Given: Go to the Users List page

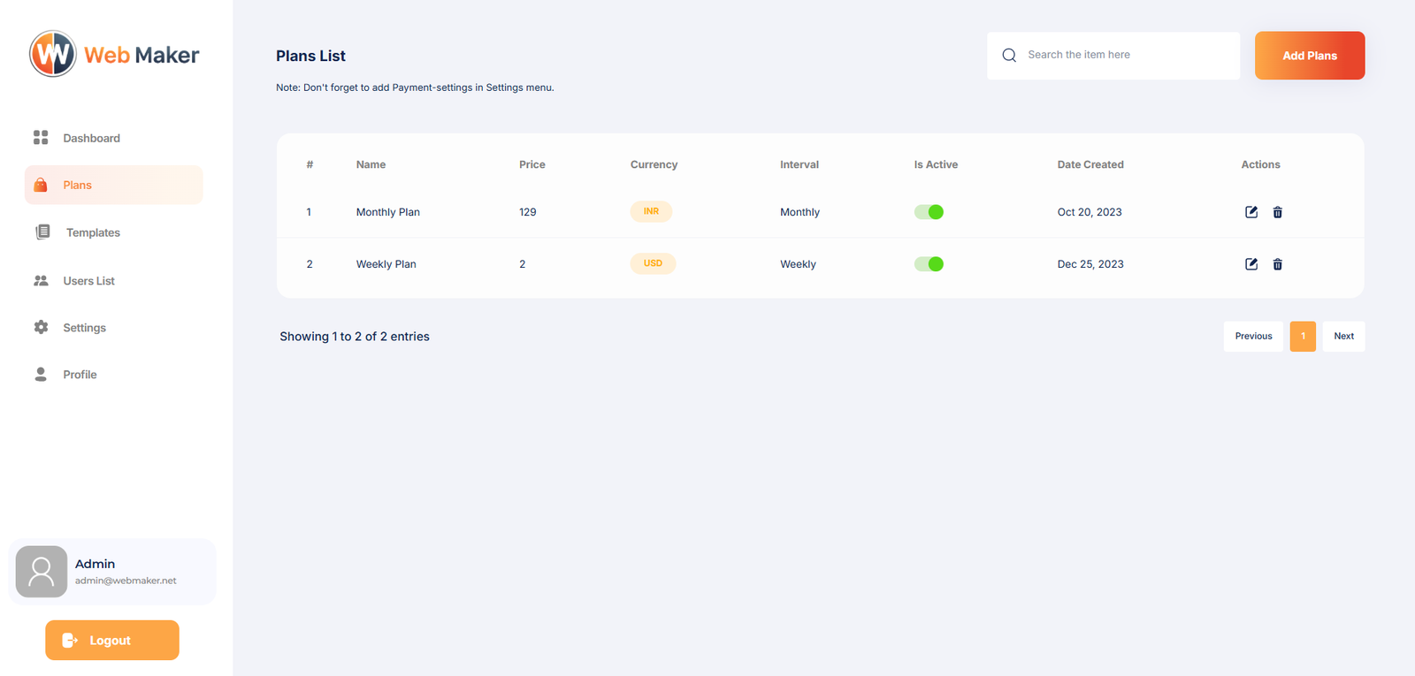Looking at the screenshot, I should click(x=88, y=281).
